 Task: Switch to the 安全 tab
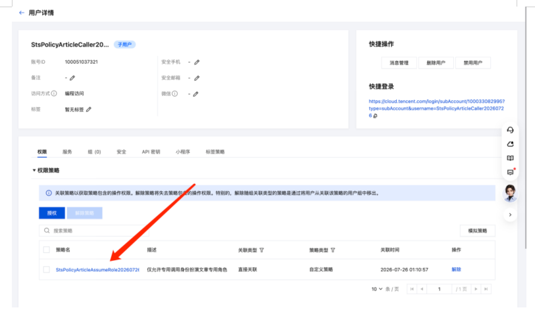[122, 152]
